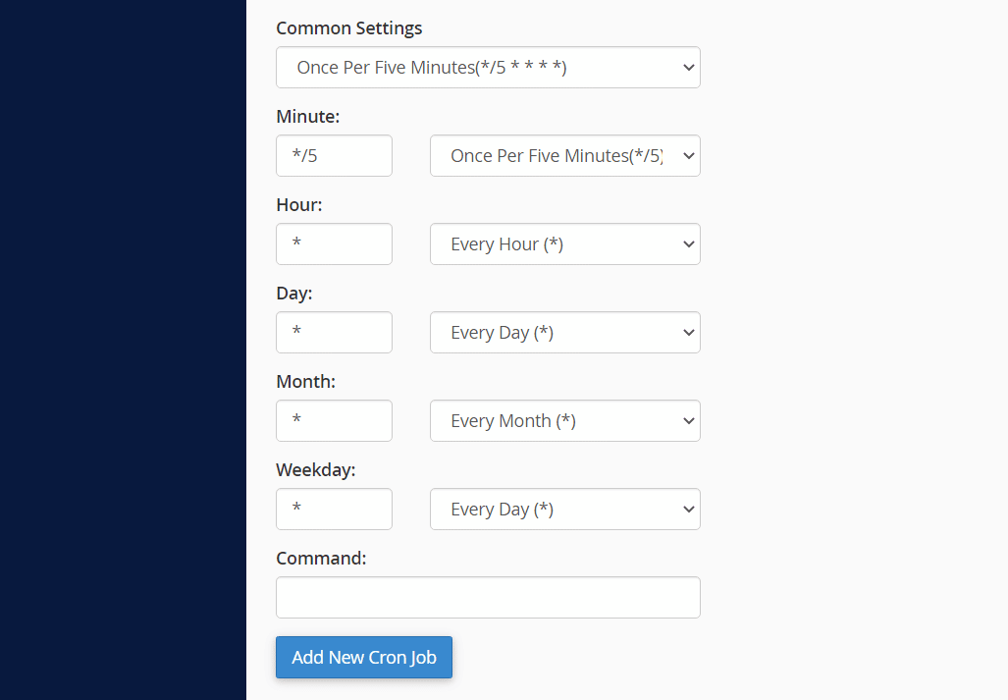Expand the Once Per Five Minutes(*/5) minute dropdown
Viewport: 1008px width, 700px height.
(564, 156)
